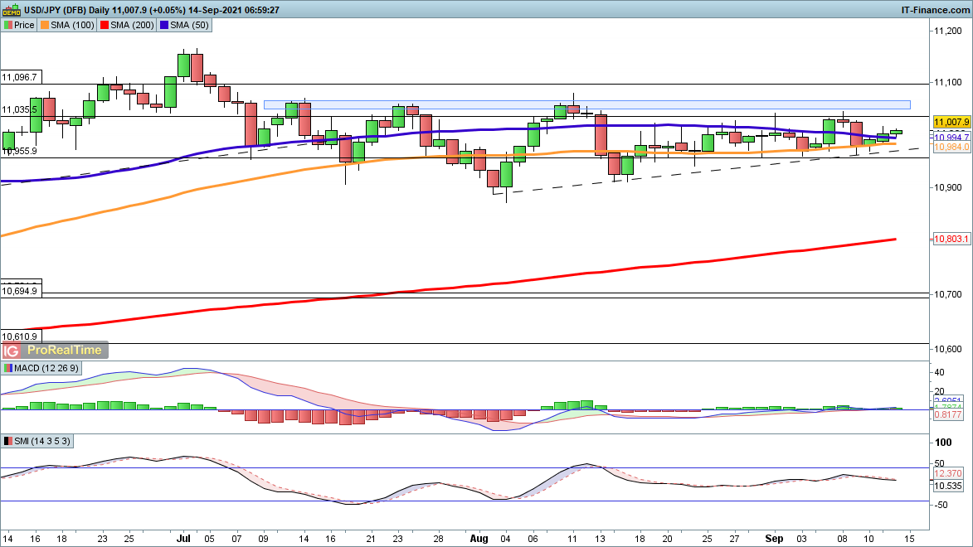Click the orange 10,984.0 price axis tag
Image resolution: width=973 pixels, height=547 pixels.
pos(951,147)
